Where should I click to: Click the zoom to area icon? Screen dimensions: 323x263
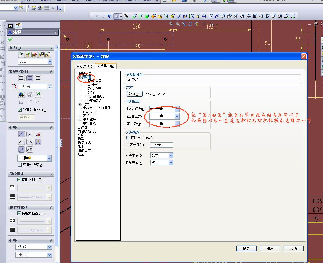pyautogui.click(x=177, y=24)
